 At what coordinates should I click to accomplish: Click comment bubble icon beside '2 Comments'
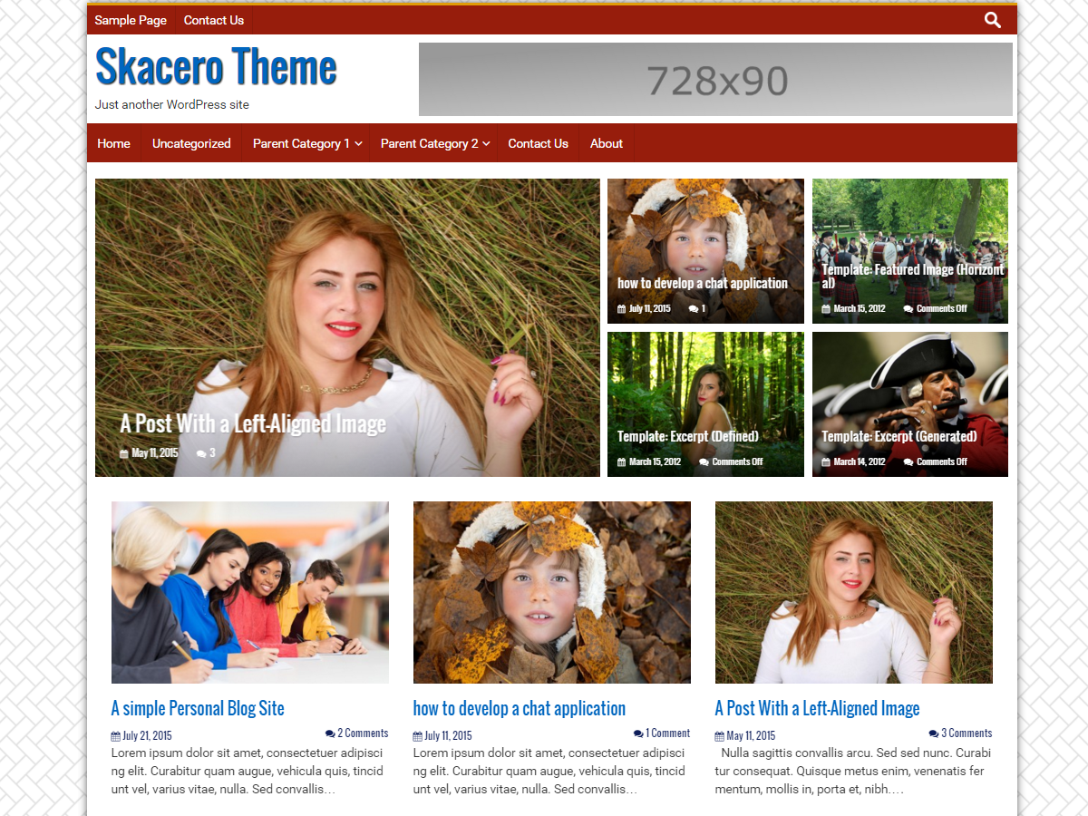click(330, 733)
